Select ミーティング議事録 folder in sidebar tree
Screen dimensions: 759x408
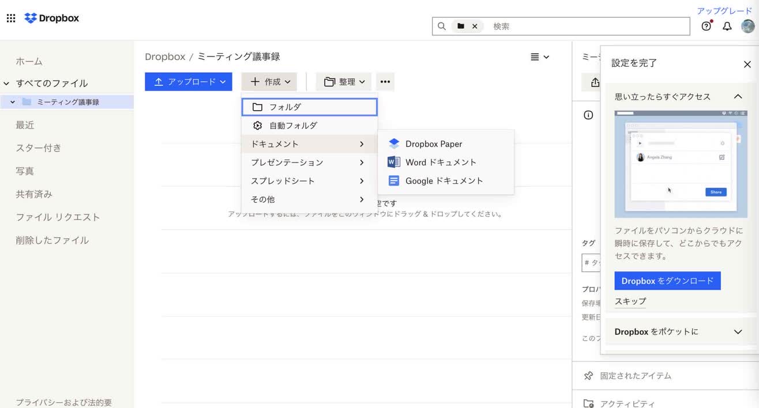(x=68, y=102)
